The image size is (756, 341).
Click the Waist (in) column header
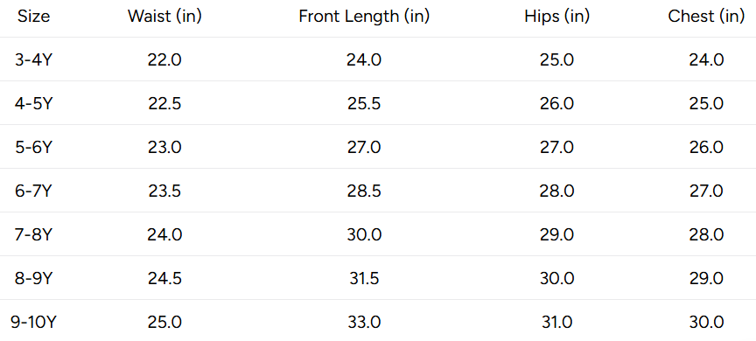[x=164, y=17]
